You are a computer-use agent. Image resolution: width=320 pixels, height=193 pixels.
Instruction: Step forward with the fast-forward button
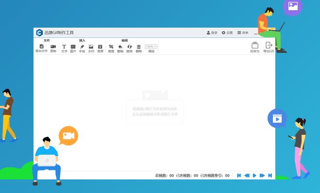click(x=262, y=176)
